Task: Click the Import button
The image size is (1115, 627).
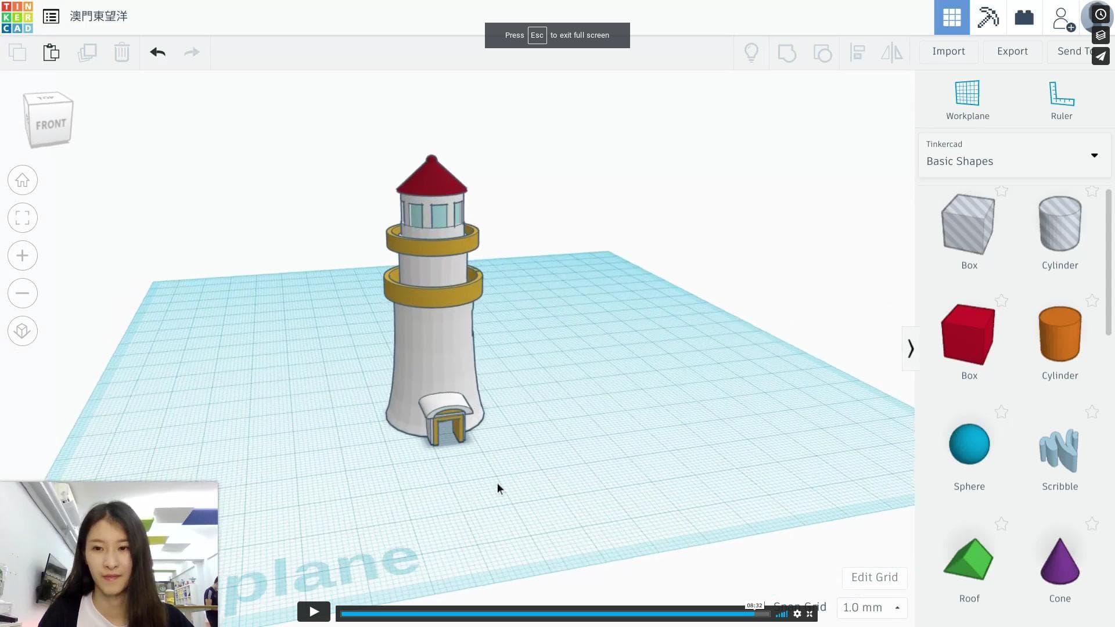Action: (x=948, y=51)
